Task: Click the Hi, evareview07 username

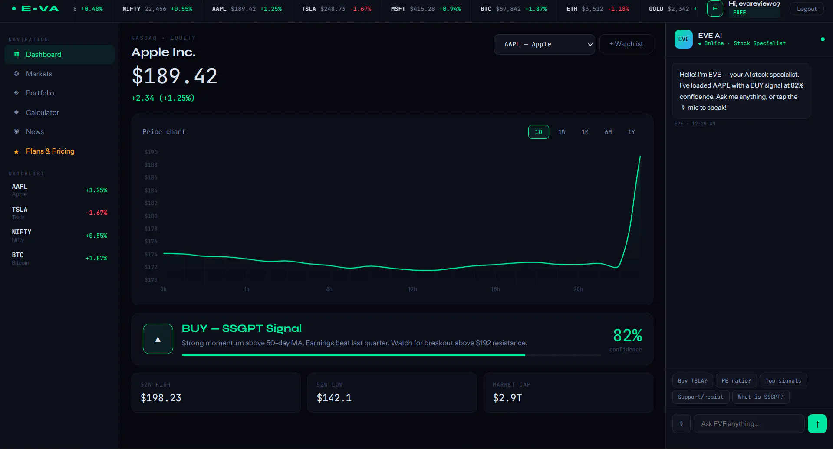Action: tap(754, 4)
